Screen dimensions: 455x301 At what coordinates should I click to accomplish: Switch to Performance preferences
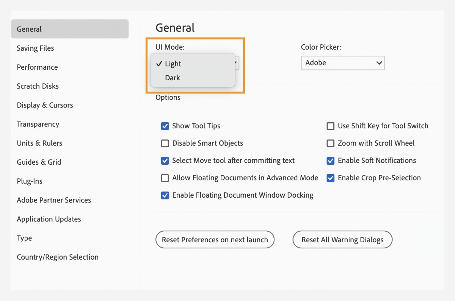(x=37, y=67)
